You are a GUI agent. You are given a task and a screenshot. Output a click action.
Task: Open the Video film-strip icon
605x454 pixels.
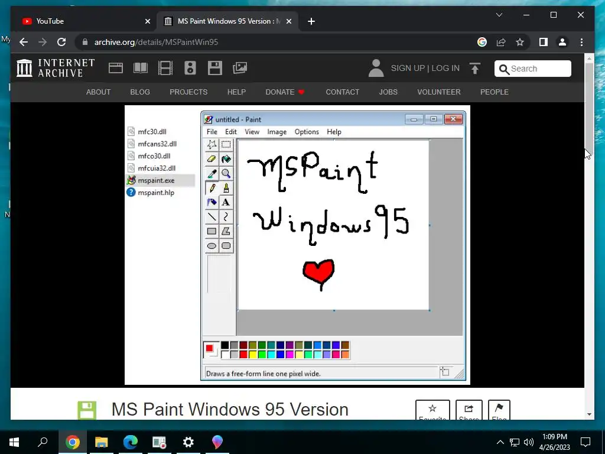[x=165, y=68]
